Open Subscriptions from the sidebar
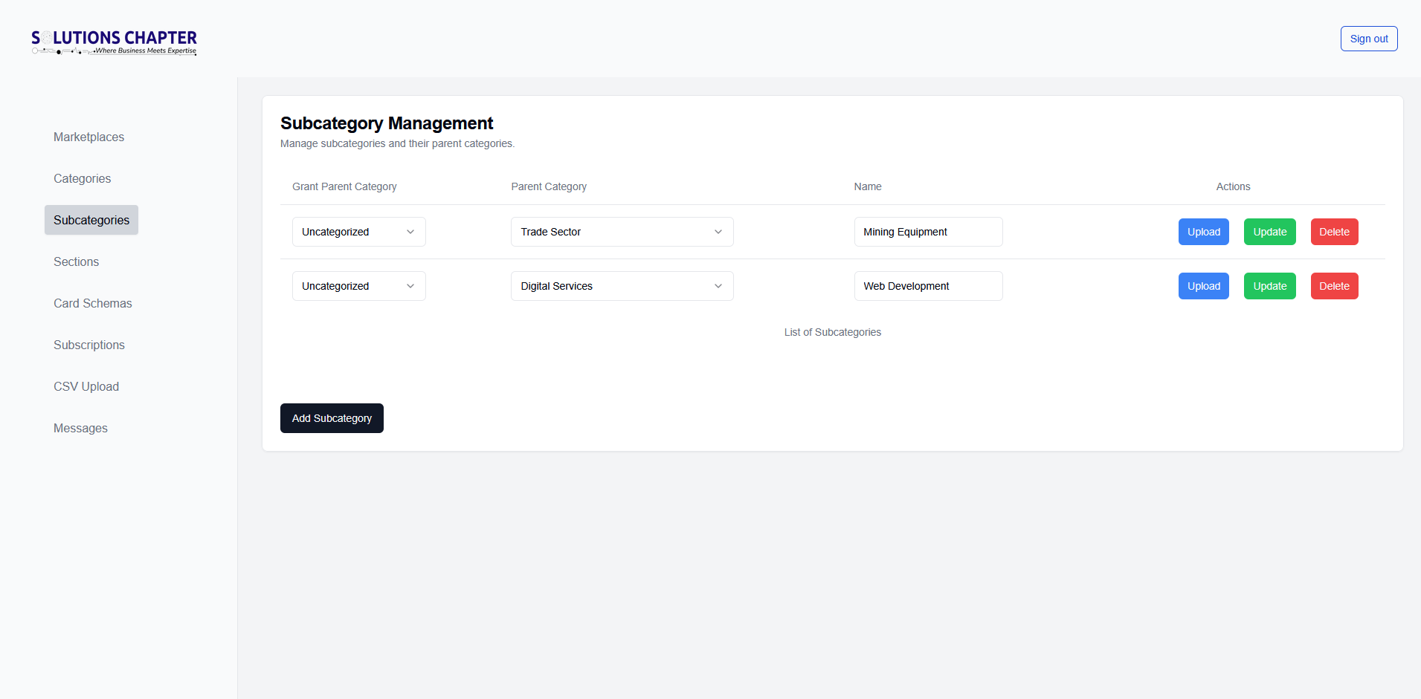Viewport: 1421px width, 699px height. [x=89, y=345]
